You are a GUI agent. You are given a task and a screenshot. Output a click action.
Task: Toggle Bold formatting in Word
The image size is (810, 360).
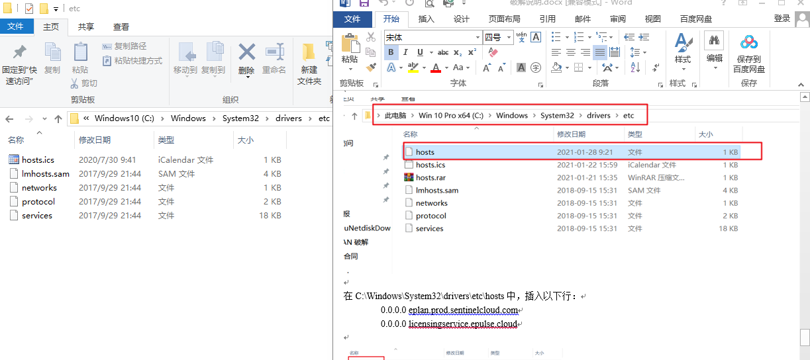tap(391, 52)
